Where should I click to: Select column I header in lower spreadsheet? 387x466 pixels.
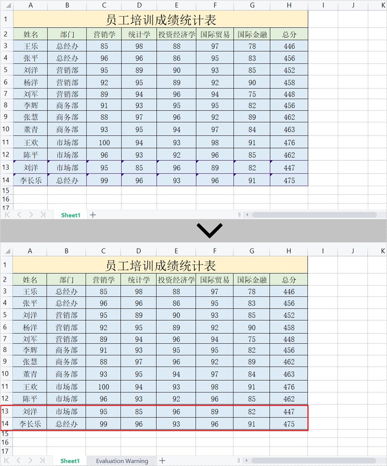323,251
